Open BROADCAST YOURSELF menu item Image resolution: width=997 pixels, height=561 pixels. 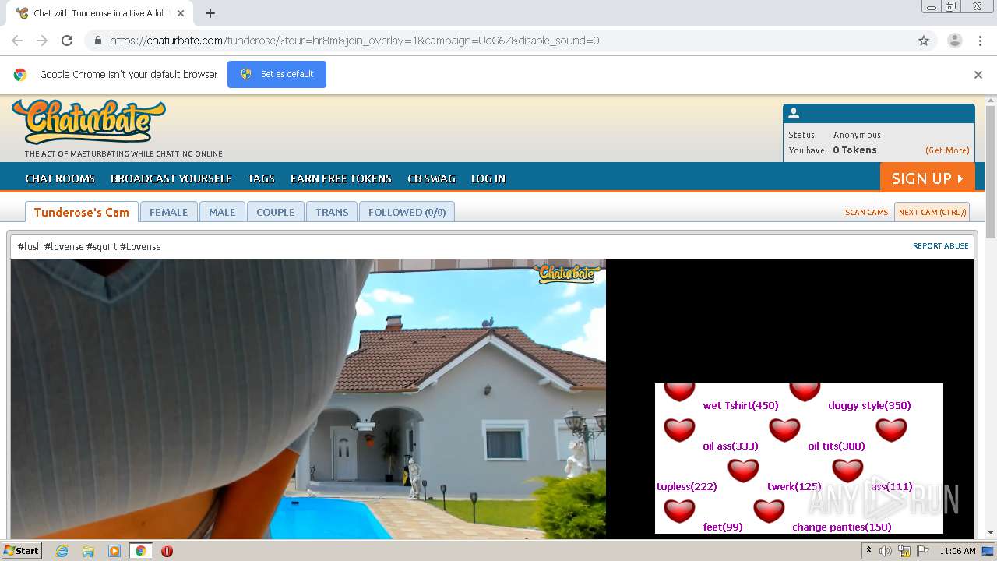(x=171, y=178)
